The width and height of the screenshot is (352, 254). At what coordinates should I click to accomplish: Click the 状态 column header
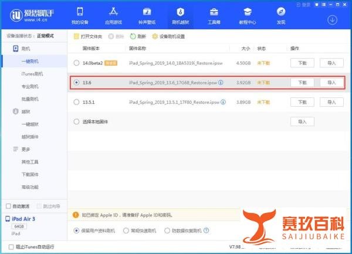click(261, 48)
